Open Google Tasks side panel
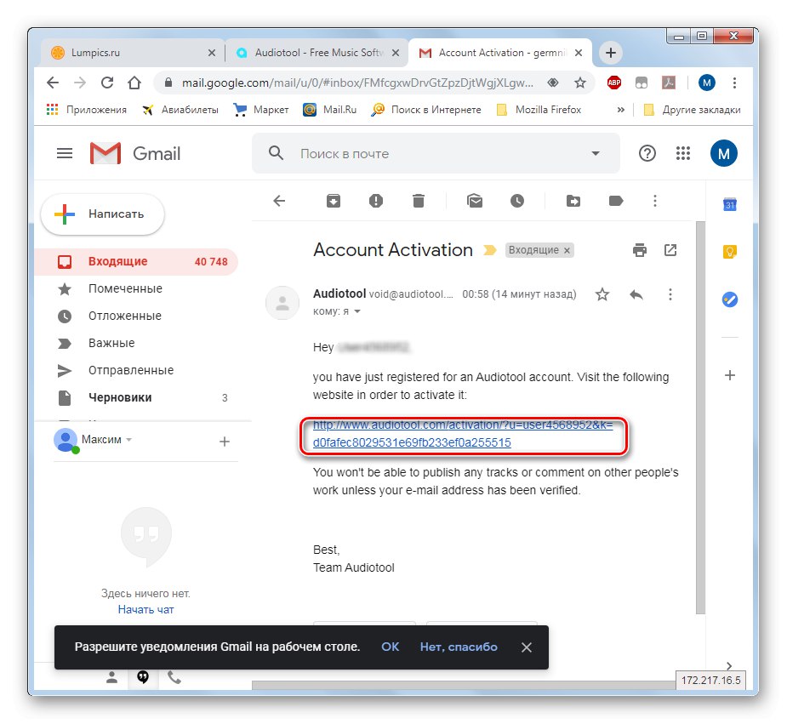Image resolution: width=787 pixels, height=724 pixels. [730, 299]
